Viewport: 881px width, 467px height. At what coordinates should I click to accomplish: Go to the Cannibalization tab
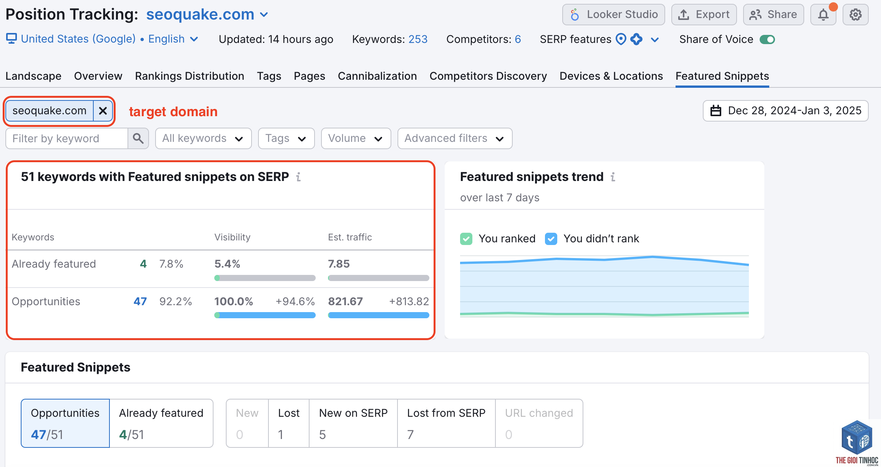pyautogui.click(x=378, y=76)
